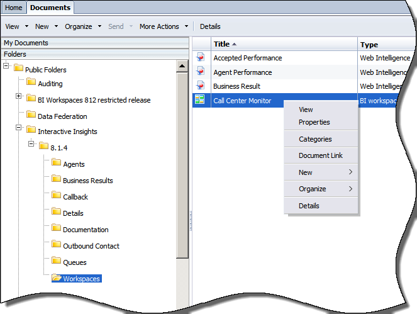Select the Auditing folder icon
This screenshot has width=417, height=314.
pos(31,82)
